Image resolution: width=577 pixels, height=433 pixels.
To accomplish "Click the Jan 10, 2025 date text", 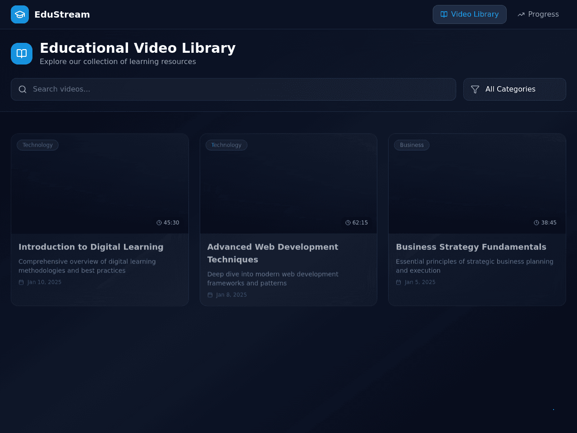I will [44, 282].
